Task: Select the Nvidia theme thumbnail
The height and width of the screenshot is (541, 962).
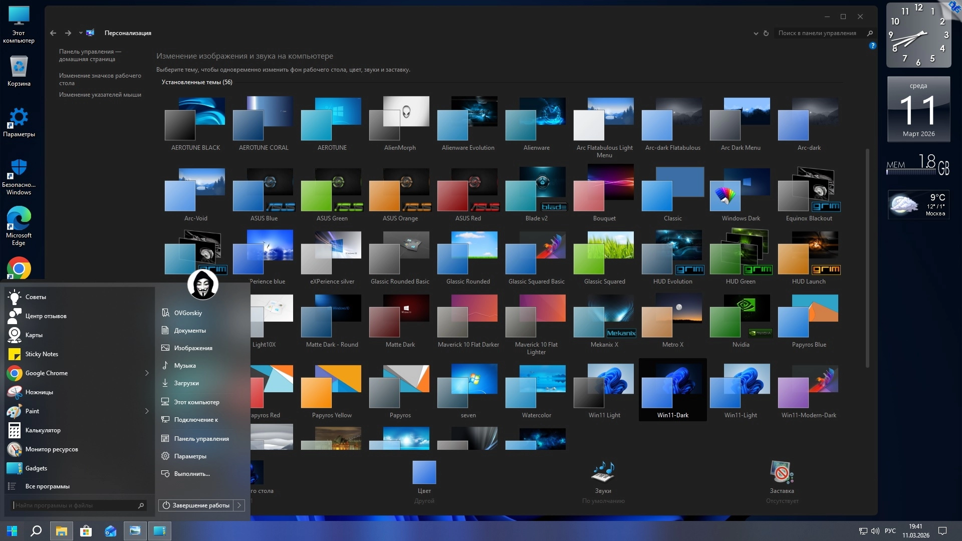Action: (x=741, y=318)
